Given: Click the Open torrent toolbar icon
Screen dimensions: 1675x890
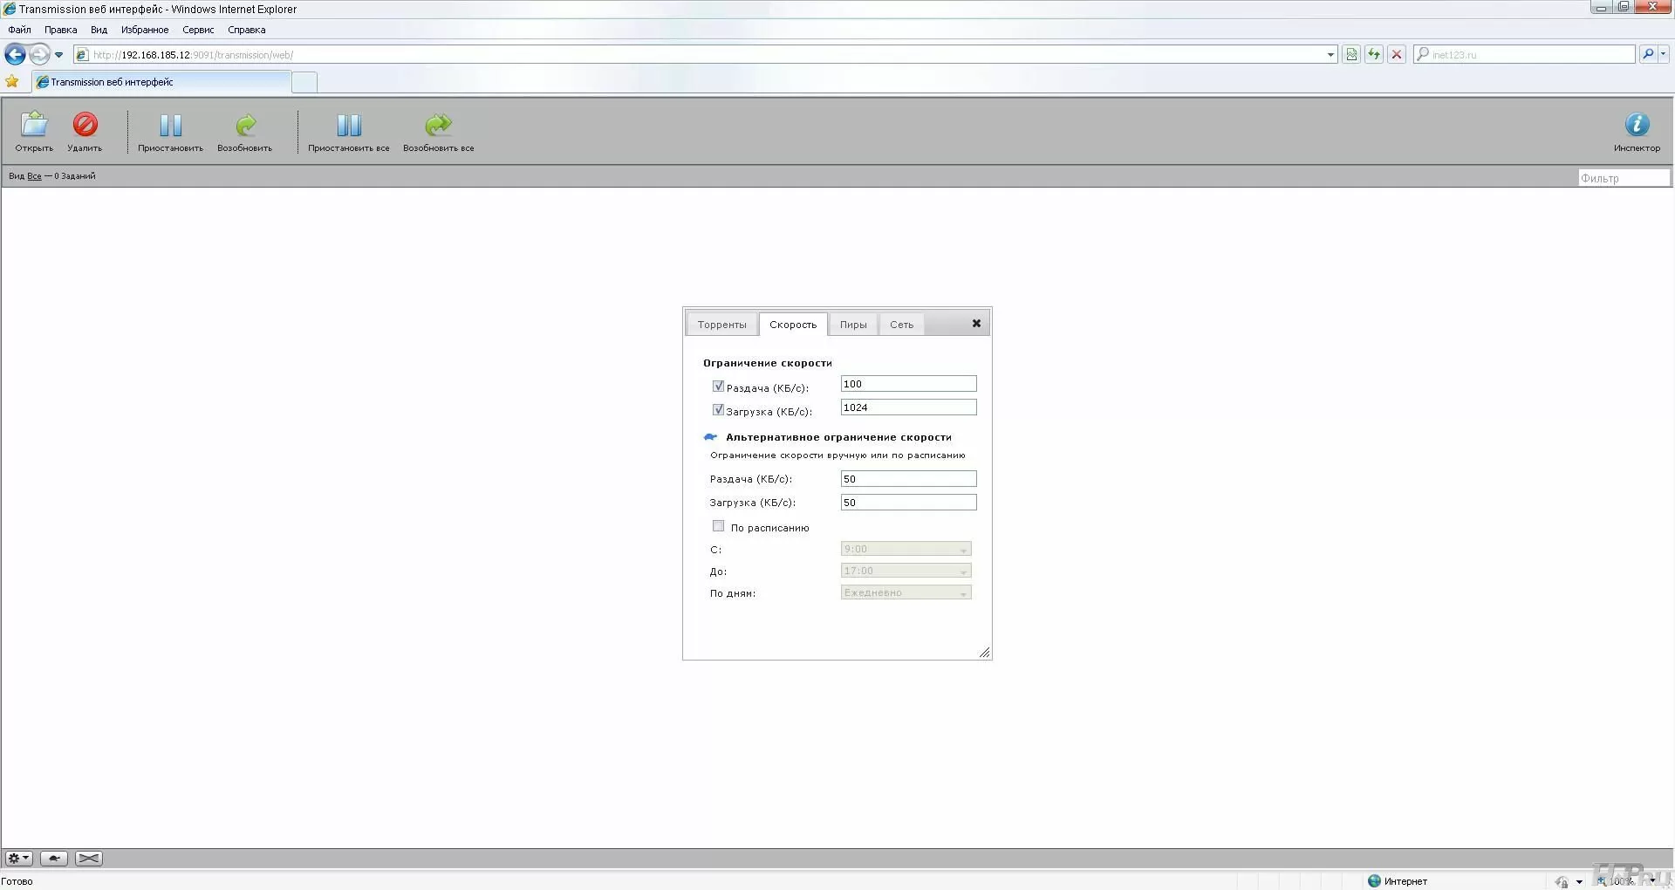Looking at the screenshot, I should pyautogui.click(x=34, y=126).
